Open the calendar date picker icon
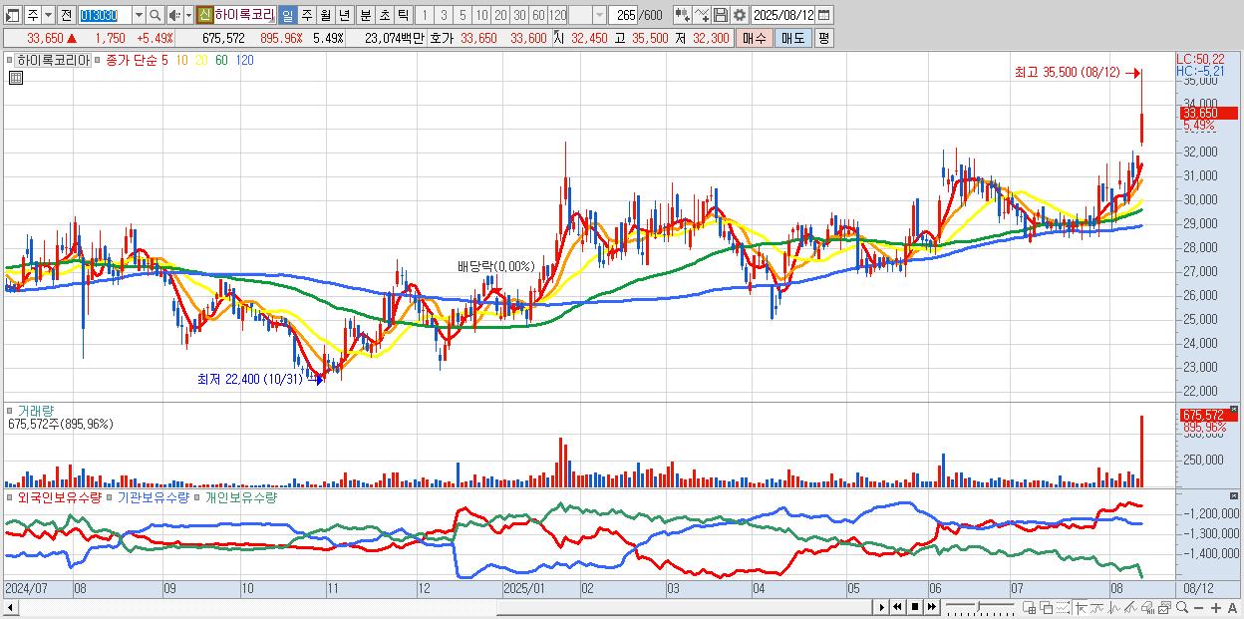 pyautogui.click(x=824, y=15)
